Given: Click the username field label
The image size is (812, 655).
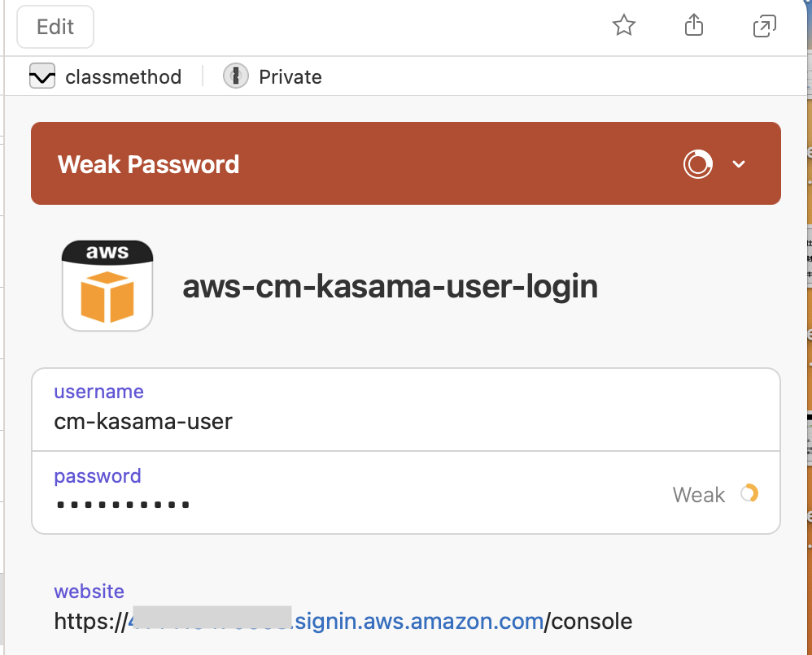Looking at the screenshot, I should (x=99, y=392).
